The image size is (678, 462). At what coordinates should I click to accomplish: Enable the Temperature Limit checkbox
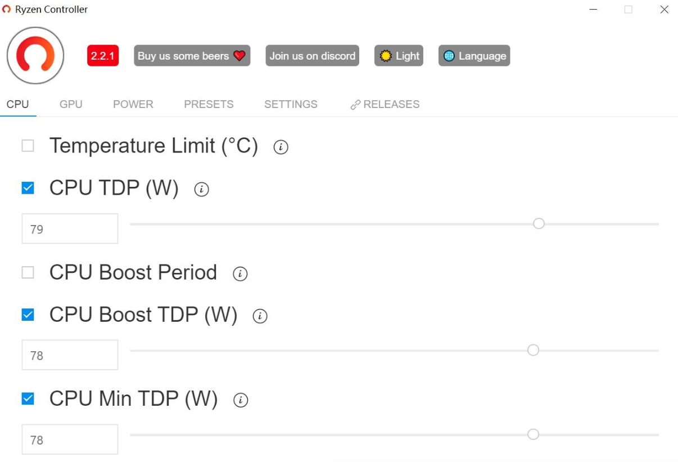[28, 146]
